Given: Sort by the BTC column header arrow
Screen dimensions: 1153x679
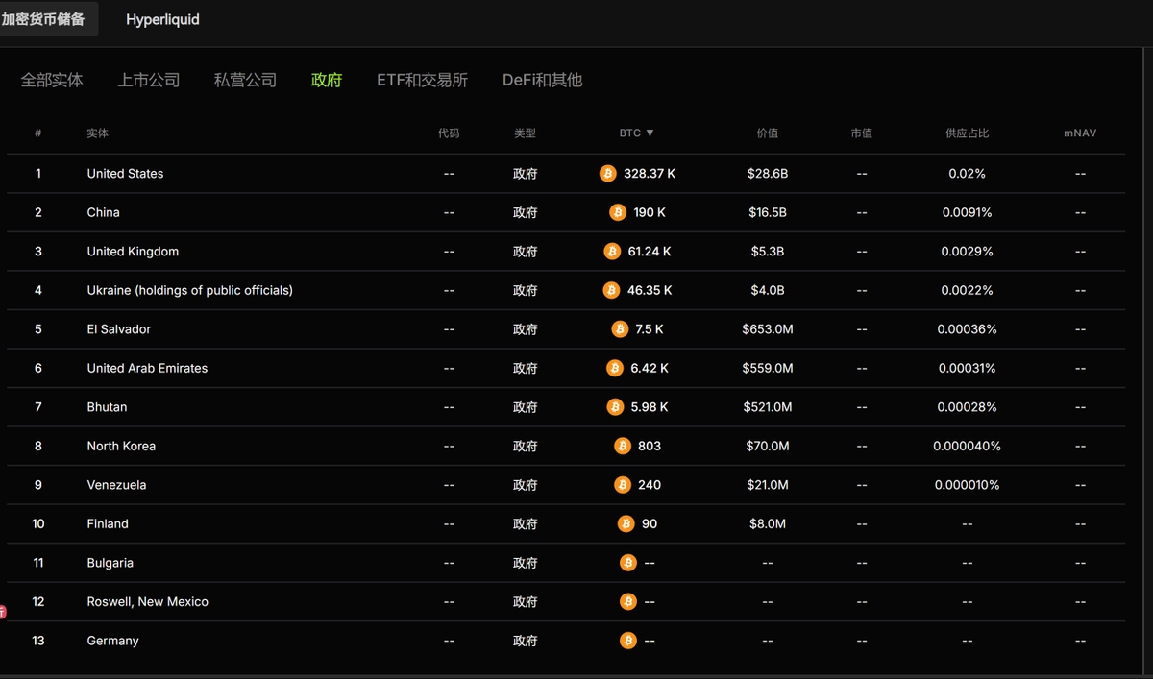Looking at the screenshot, I should (650, 133).
